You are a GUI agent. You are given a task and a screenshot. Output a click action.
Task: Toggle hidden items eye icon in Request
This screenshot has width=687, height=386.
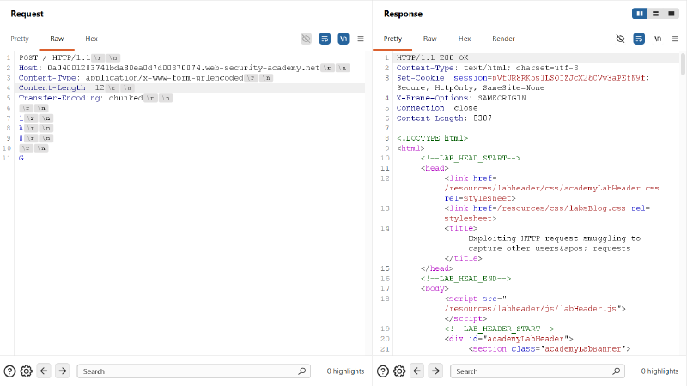307,39
